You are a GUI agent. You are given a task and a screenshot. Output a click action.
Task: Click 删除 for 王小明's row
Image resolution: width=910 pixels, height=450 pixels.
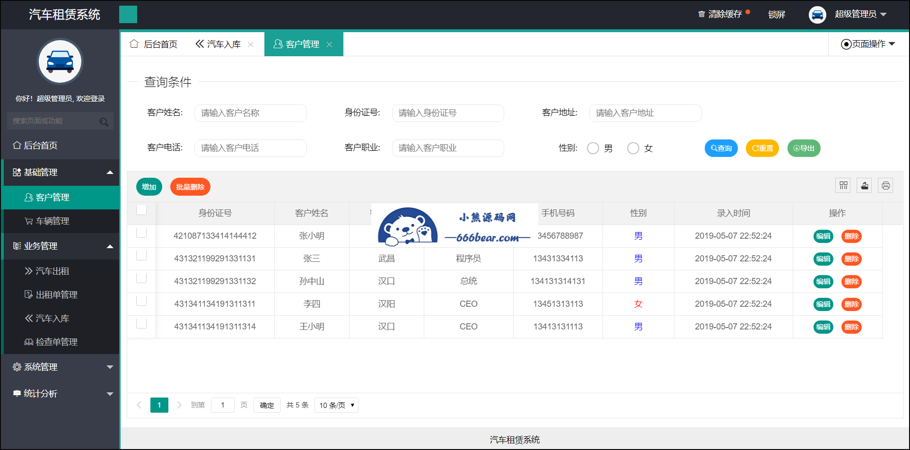pyautogui.click(x=852, y=327)
